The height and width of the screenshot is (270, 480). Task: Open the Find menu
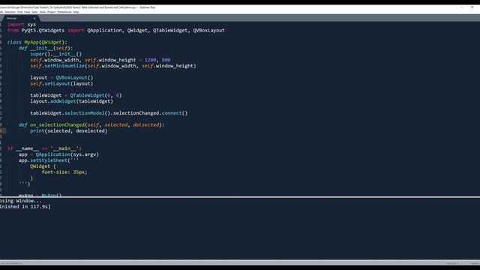(20, 12)
